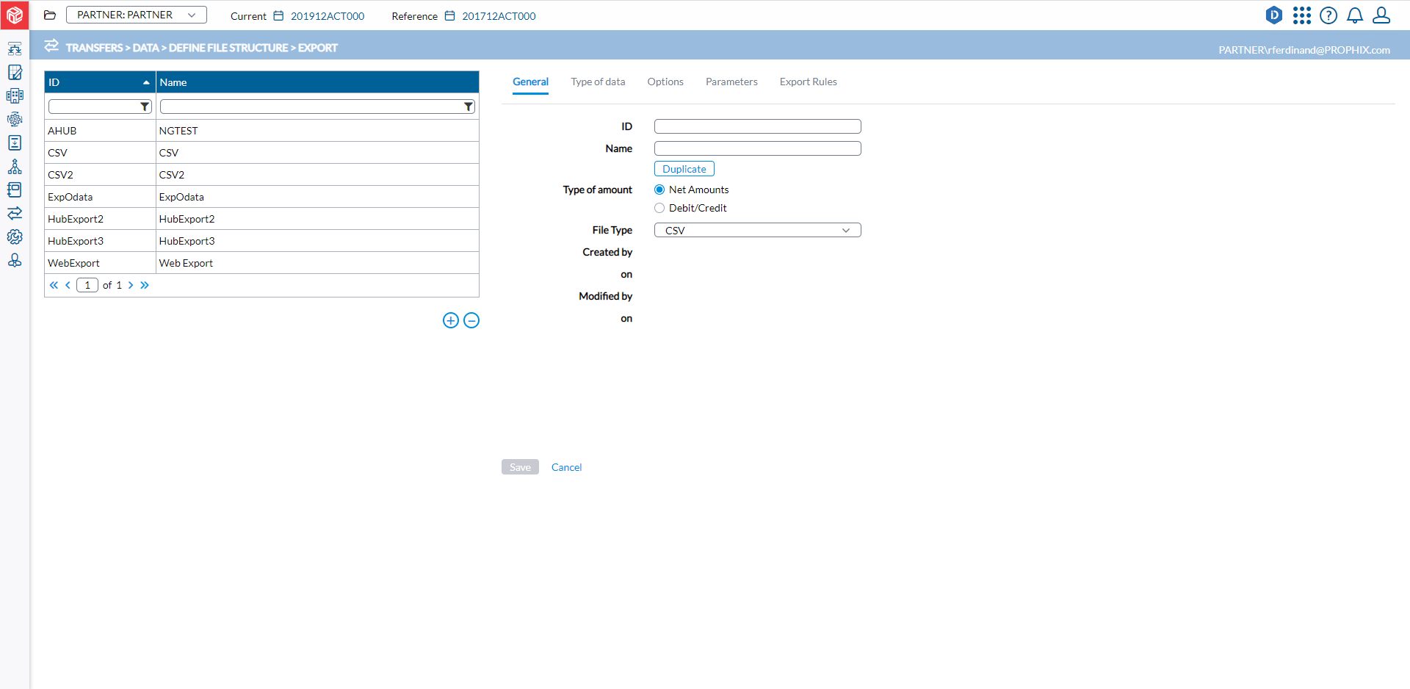The height and width of the screenshot is (689, 1410).
Task: Select the HubExport2 ID cell
Action: (x=100, y=219)
